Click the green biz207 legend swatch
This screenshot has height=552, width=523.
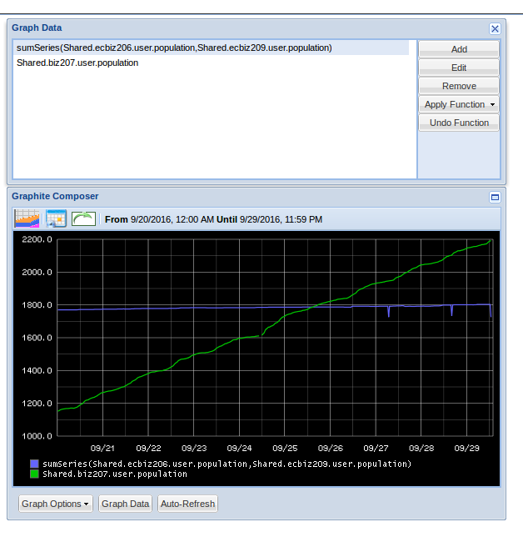pos(34,474)
